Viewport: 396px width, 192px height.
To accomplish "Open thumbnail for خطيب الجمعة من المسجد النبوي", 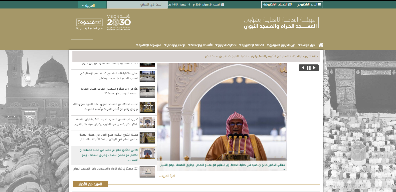I will click(147, 107).
